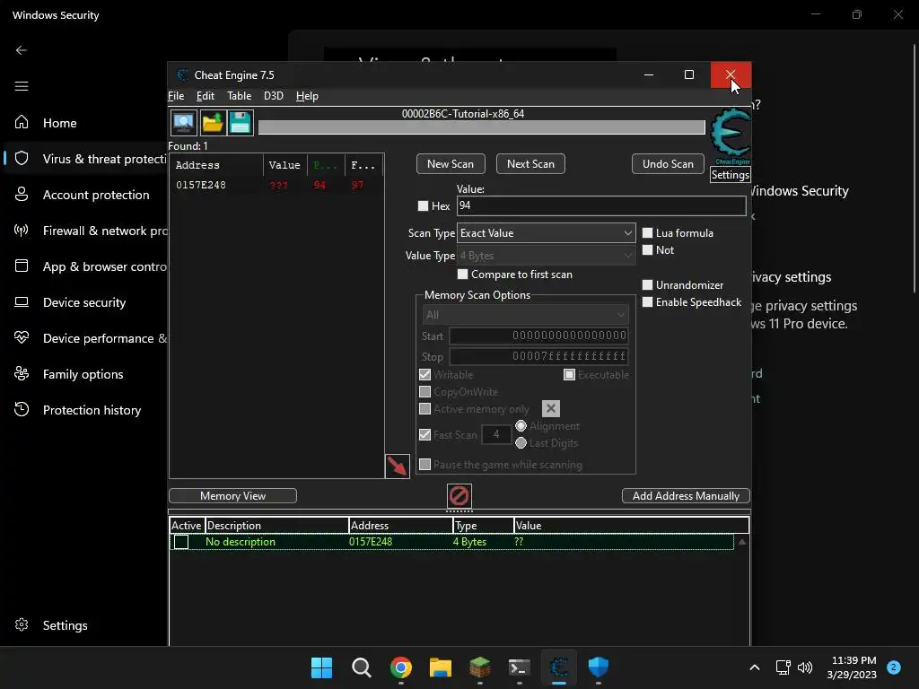Image resolution: width=919 pixels, height=689 pixels.
Task: Click the Cheat Engine Settings button
Action: (x=730, y=175)
